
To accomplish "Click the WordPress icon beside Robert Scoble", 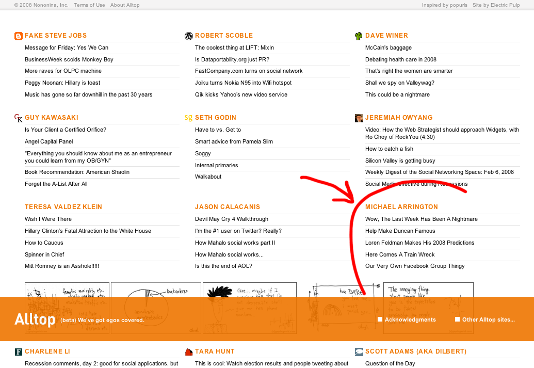I will 189,36.
